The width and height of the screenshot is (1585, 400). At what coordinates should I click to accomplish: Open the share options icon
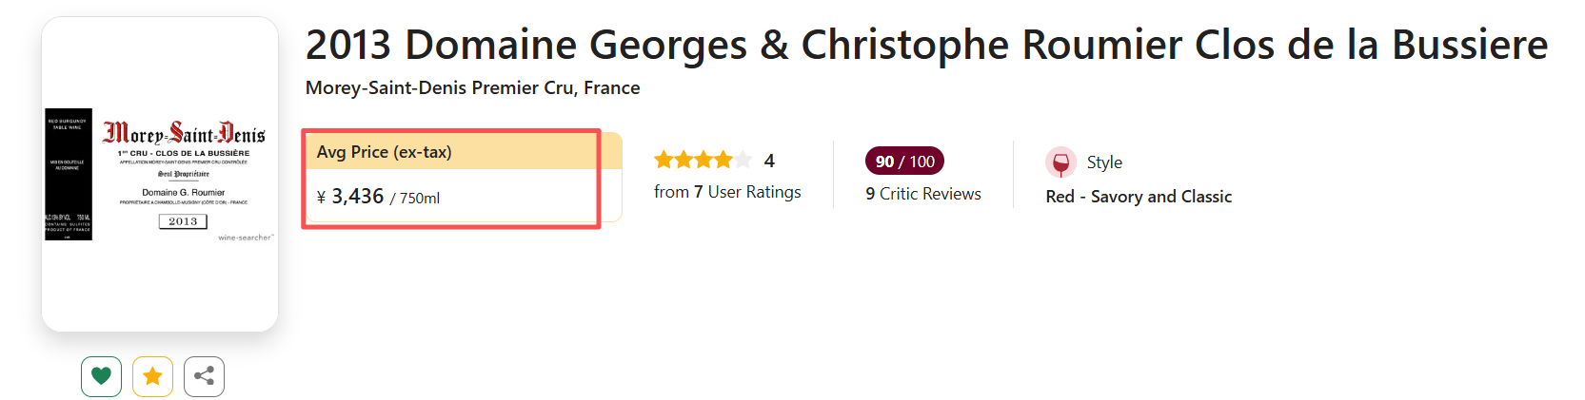tap(204, 376)
